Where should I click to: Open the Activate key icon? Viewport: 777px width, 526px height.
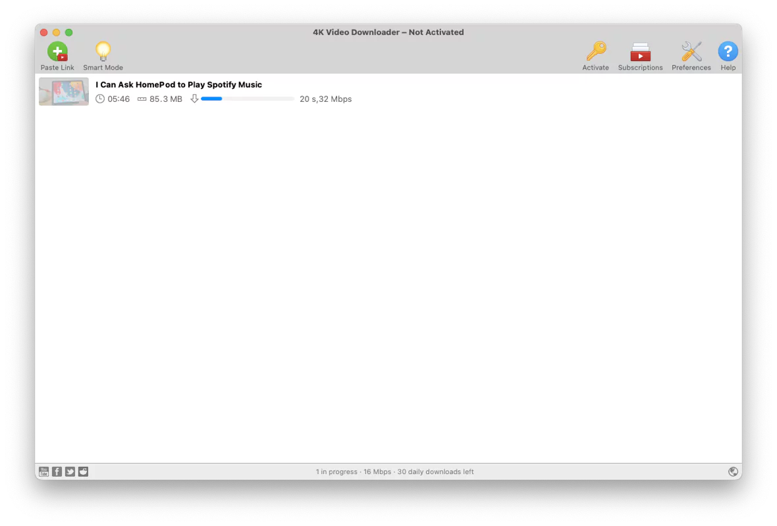[x=595, y=51]
